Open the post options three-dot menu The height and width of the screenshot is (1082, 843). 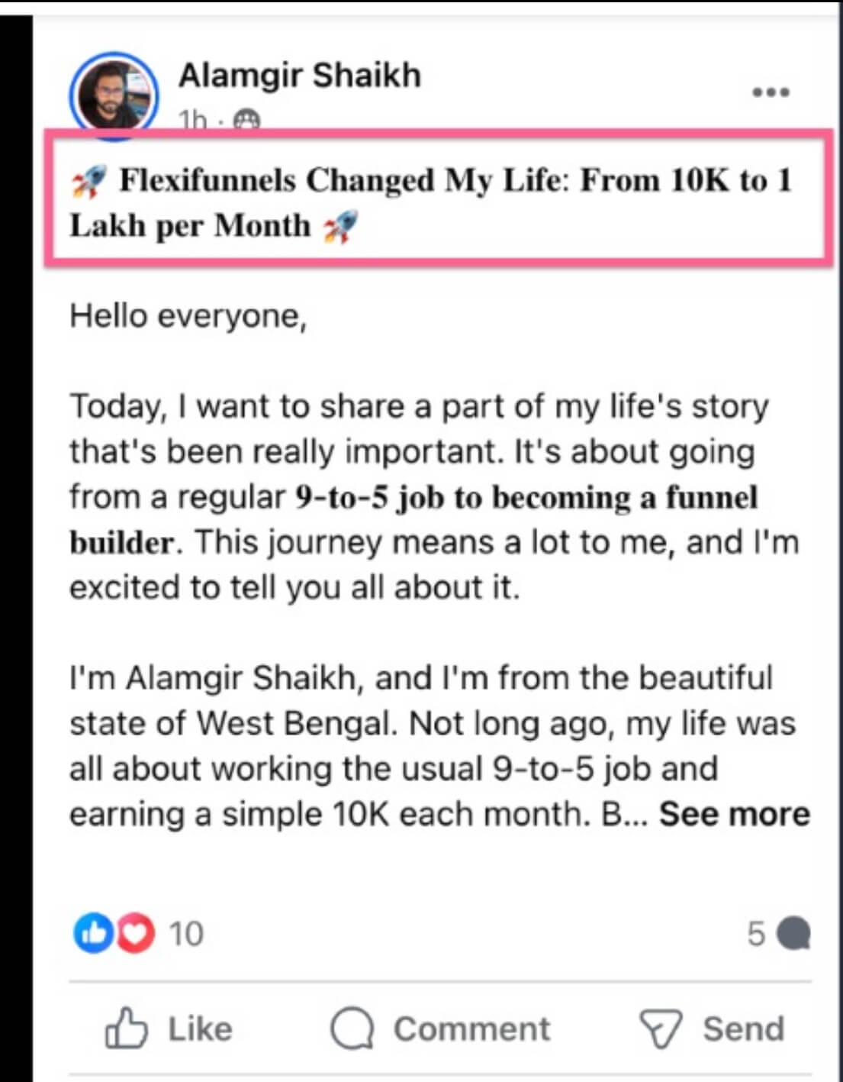(x=770, y=92)
